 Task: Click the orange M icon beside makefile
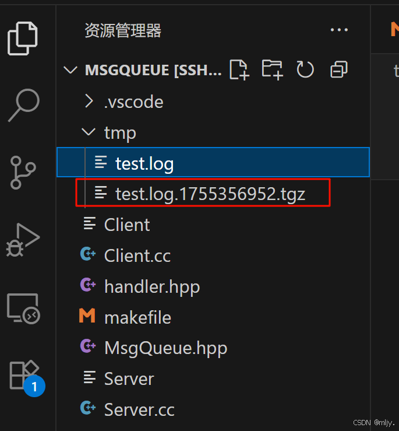87,316
